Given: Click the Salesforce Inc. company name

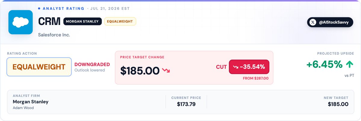Looking at the screenshot, I should (54, 35).
